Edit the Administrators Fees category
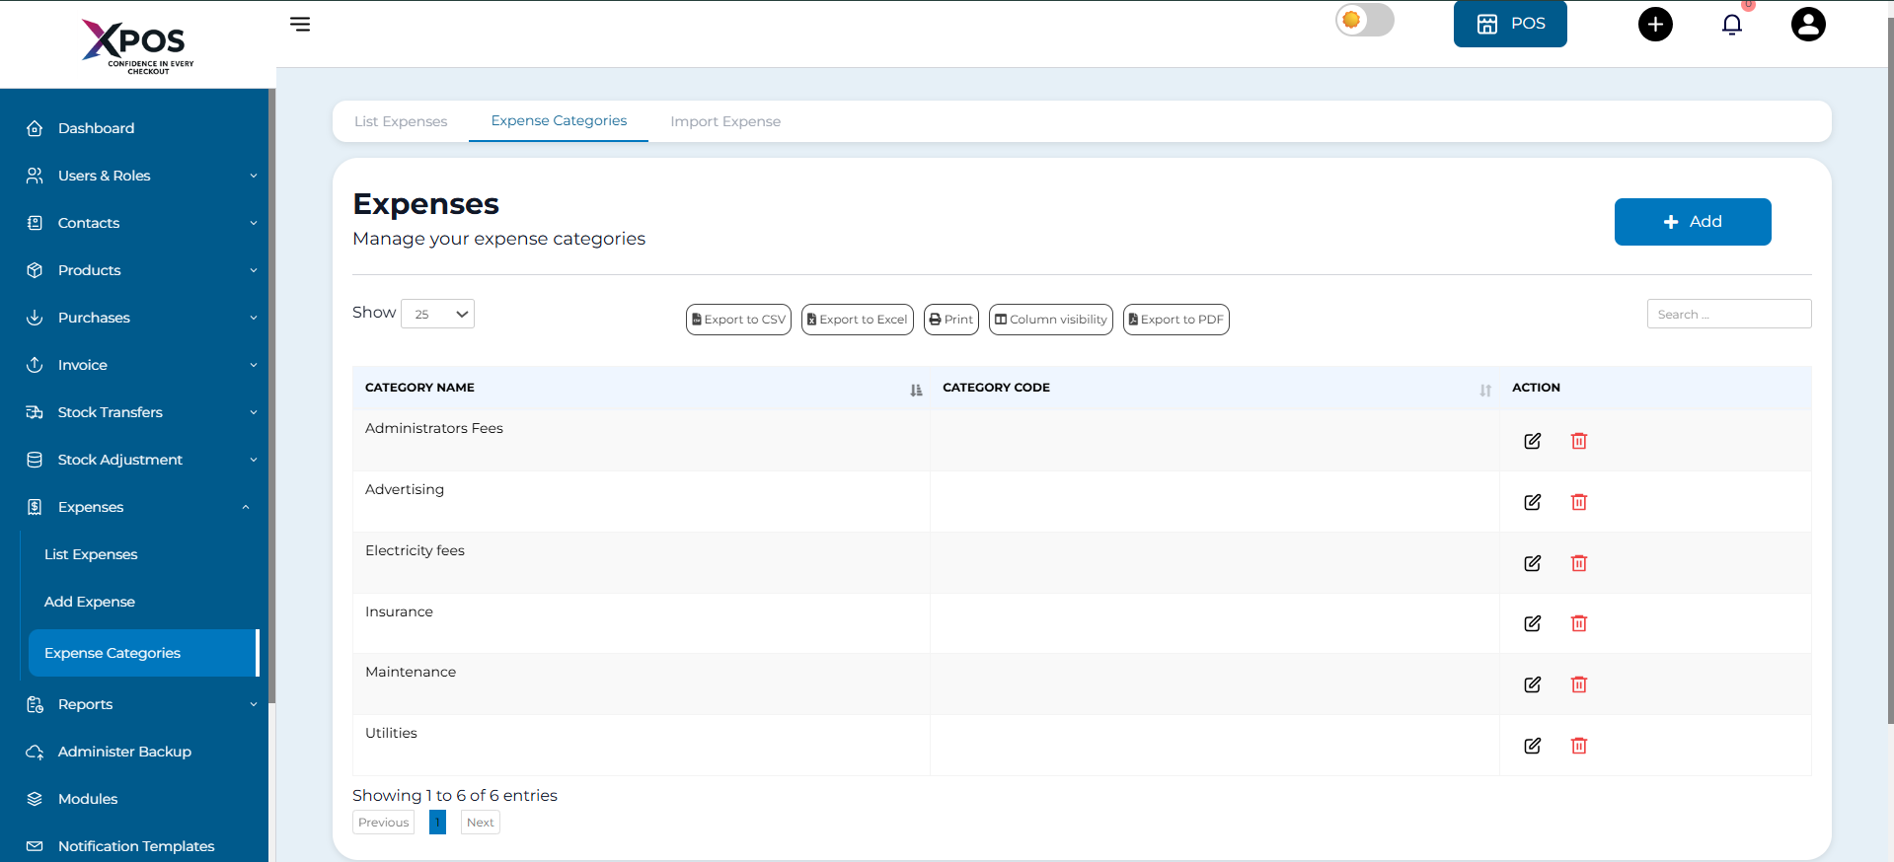The image size is (1894, 862). (1532, 441)
